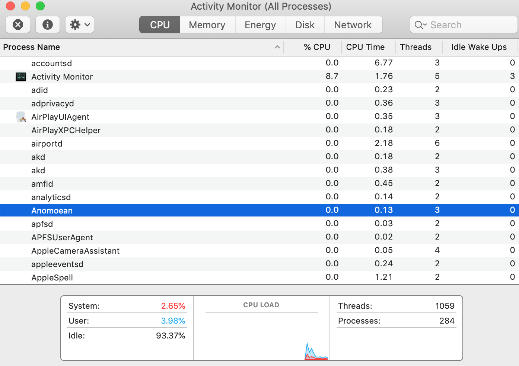Click the Threads total 1059
The width and height of the screenshot is (519, 366).
[445, 306]
